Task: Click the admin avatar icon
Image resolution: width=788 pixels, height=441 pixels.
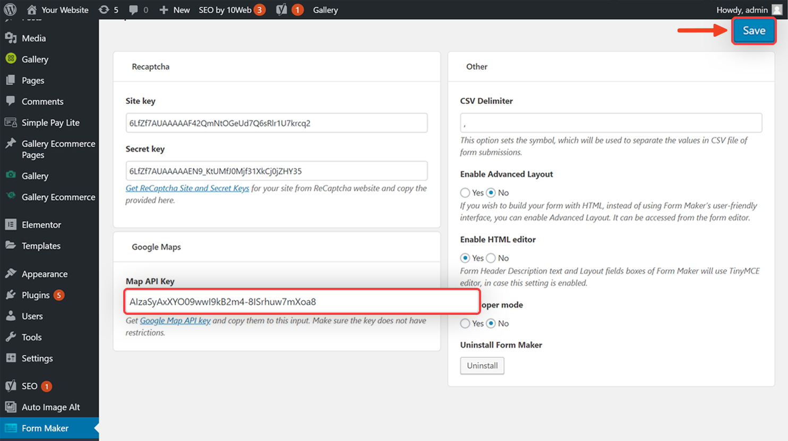Action: (777, 10)
